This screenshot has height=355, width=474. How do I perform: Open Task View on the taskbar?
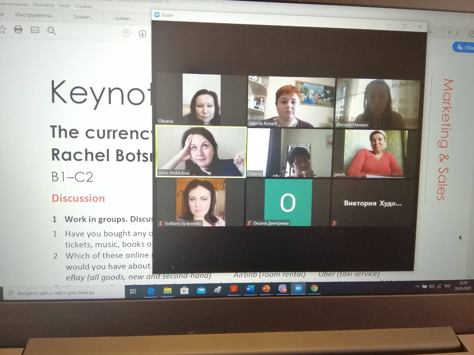133,292
